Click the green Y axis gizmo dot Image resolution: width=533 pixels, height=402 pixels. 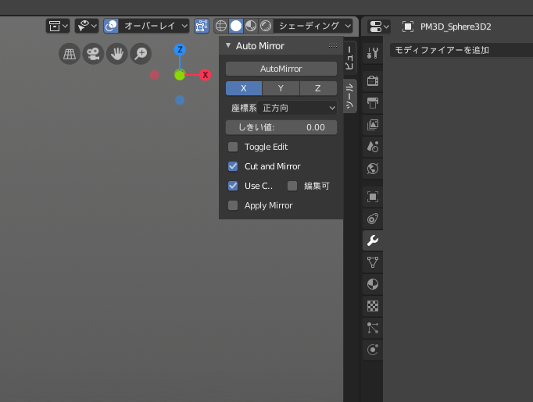coord(180,75)
